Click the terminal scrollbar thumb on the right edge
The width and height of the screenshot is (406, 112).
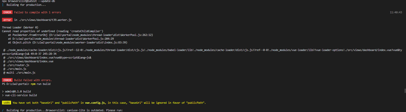pos(405,91)
